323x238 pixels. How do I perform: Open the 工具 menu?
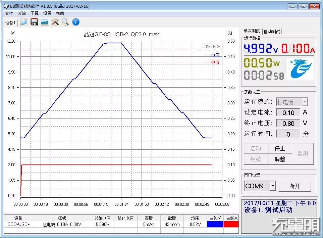(35, 13)
